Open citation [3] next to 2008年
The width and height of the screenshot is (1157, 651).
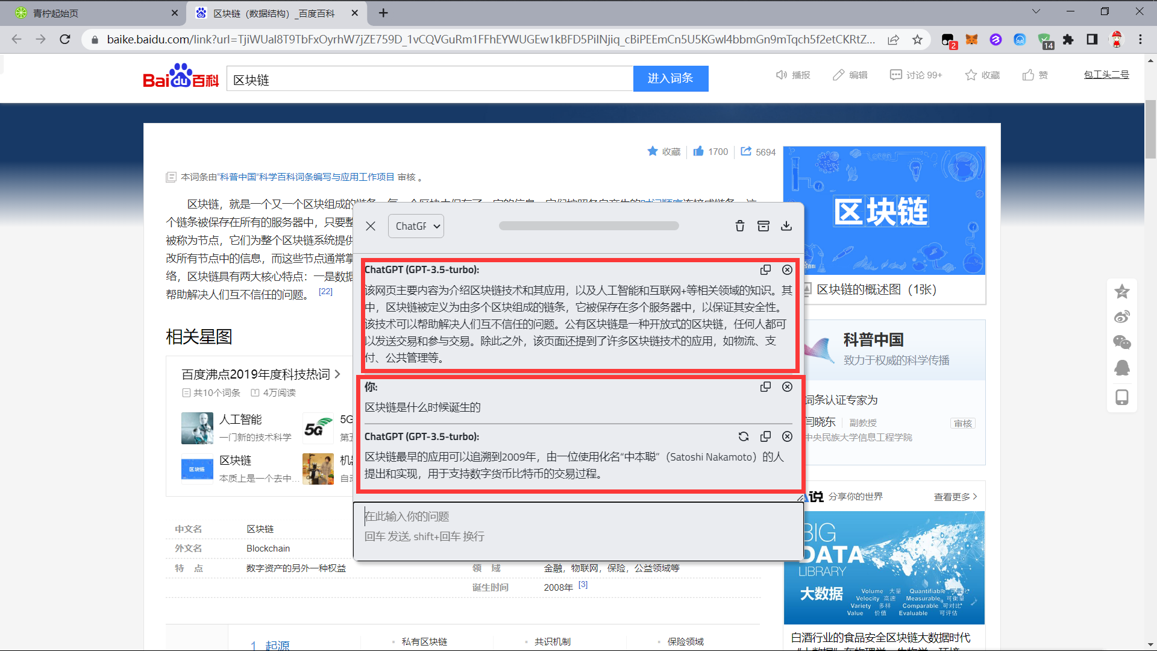point(583,585)
